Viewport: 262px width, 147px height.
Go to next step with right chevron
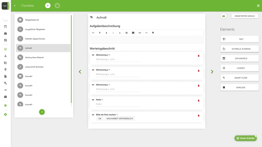pyautogui.click(x=212, y=72)
